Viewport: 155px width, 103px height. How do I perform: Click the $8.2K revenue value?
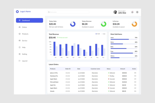click(x=85, y=24)
